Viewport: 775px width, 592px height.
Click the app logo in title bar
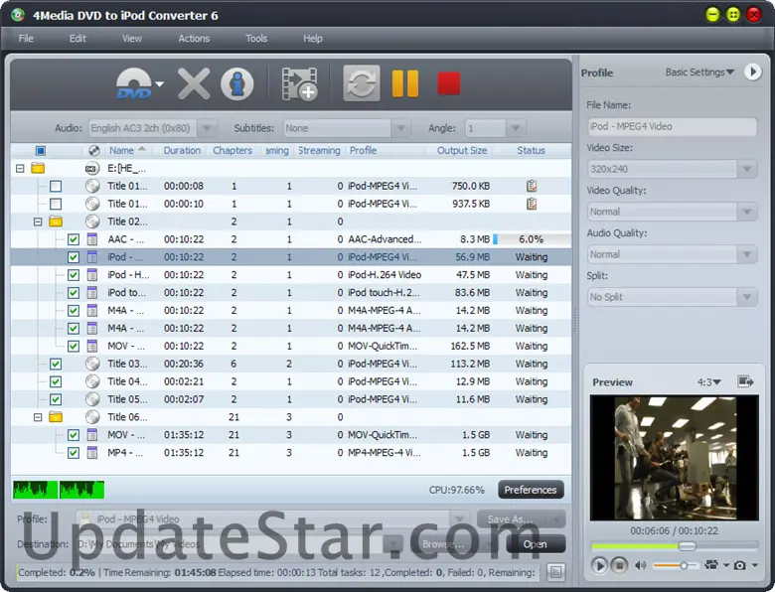pyautogui.click(x=17, y=15)
